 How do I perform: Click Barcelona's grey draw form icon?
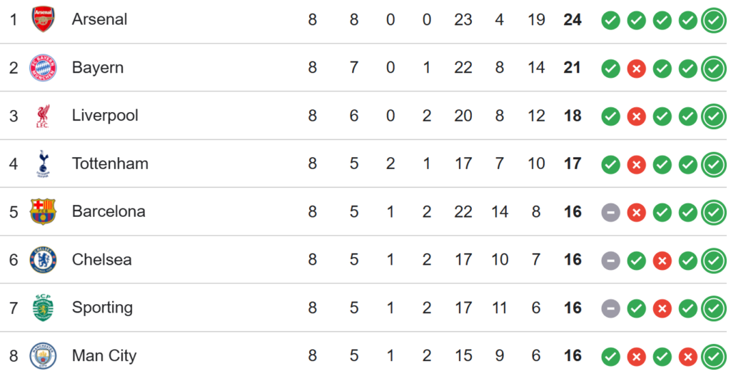610,212
